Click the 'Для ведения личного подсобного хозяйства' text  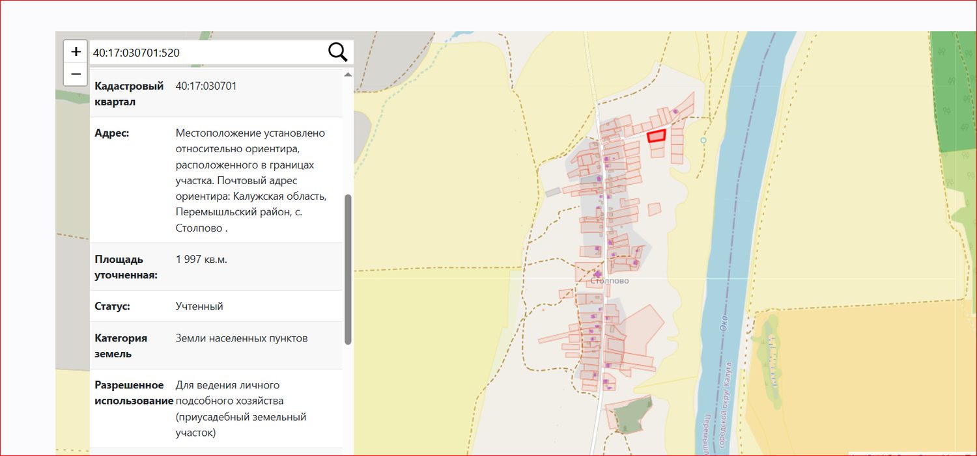pyautogui.click(x=241, y=409)
